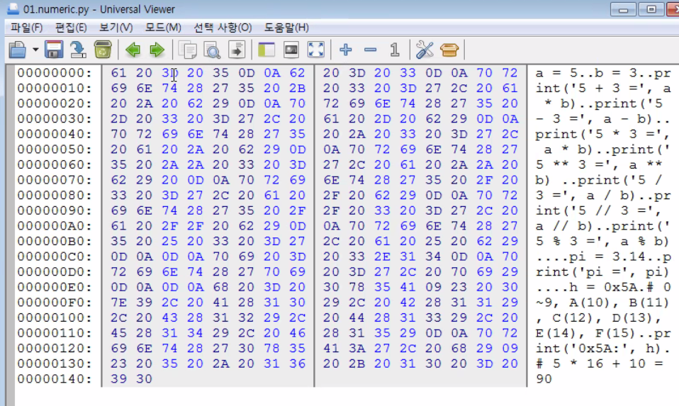Click offset 00000060: in the address column
This screenshot has width=679, height=406.
(x=55, y=164)
